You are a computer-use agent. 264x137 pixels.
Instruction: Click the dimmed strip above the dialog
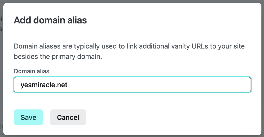coord(132,1)
